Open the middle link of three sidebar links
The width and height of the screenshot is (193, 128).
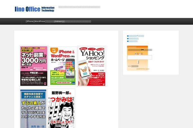(133, 39)
